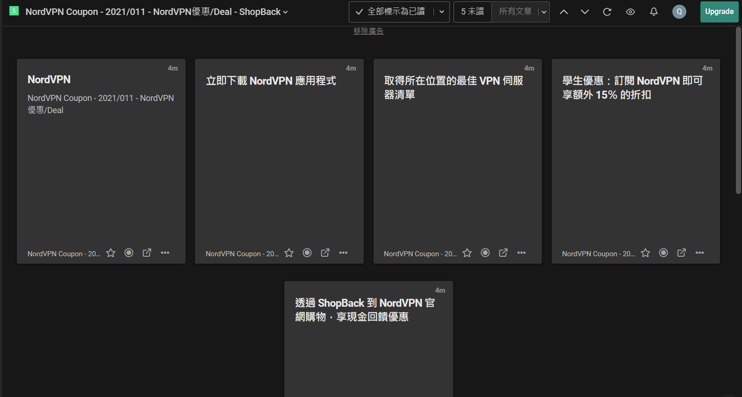The height and width of the screenshot is (397, 742).
Task: Open article 透過 ShopBack 到 NordVPN 官網購物
Action: [x=365, y=310]
